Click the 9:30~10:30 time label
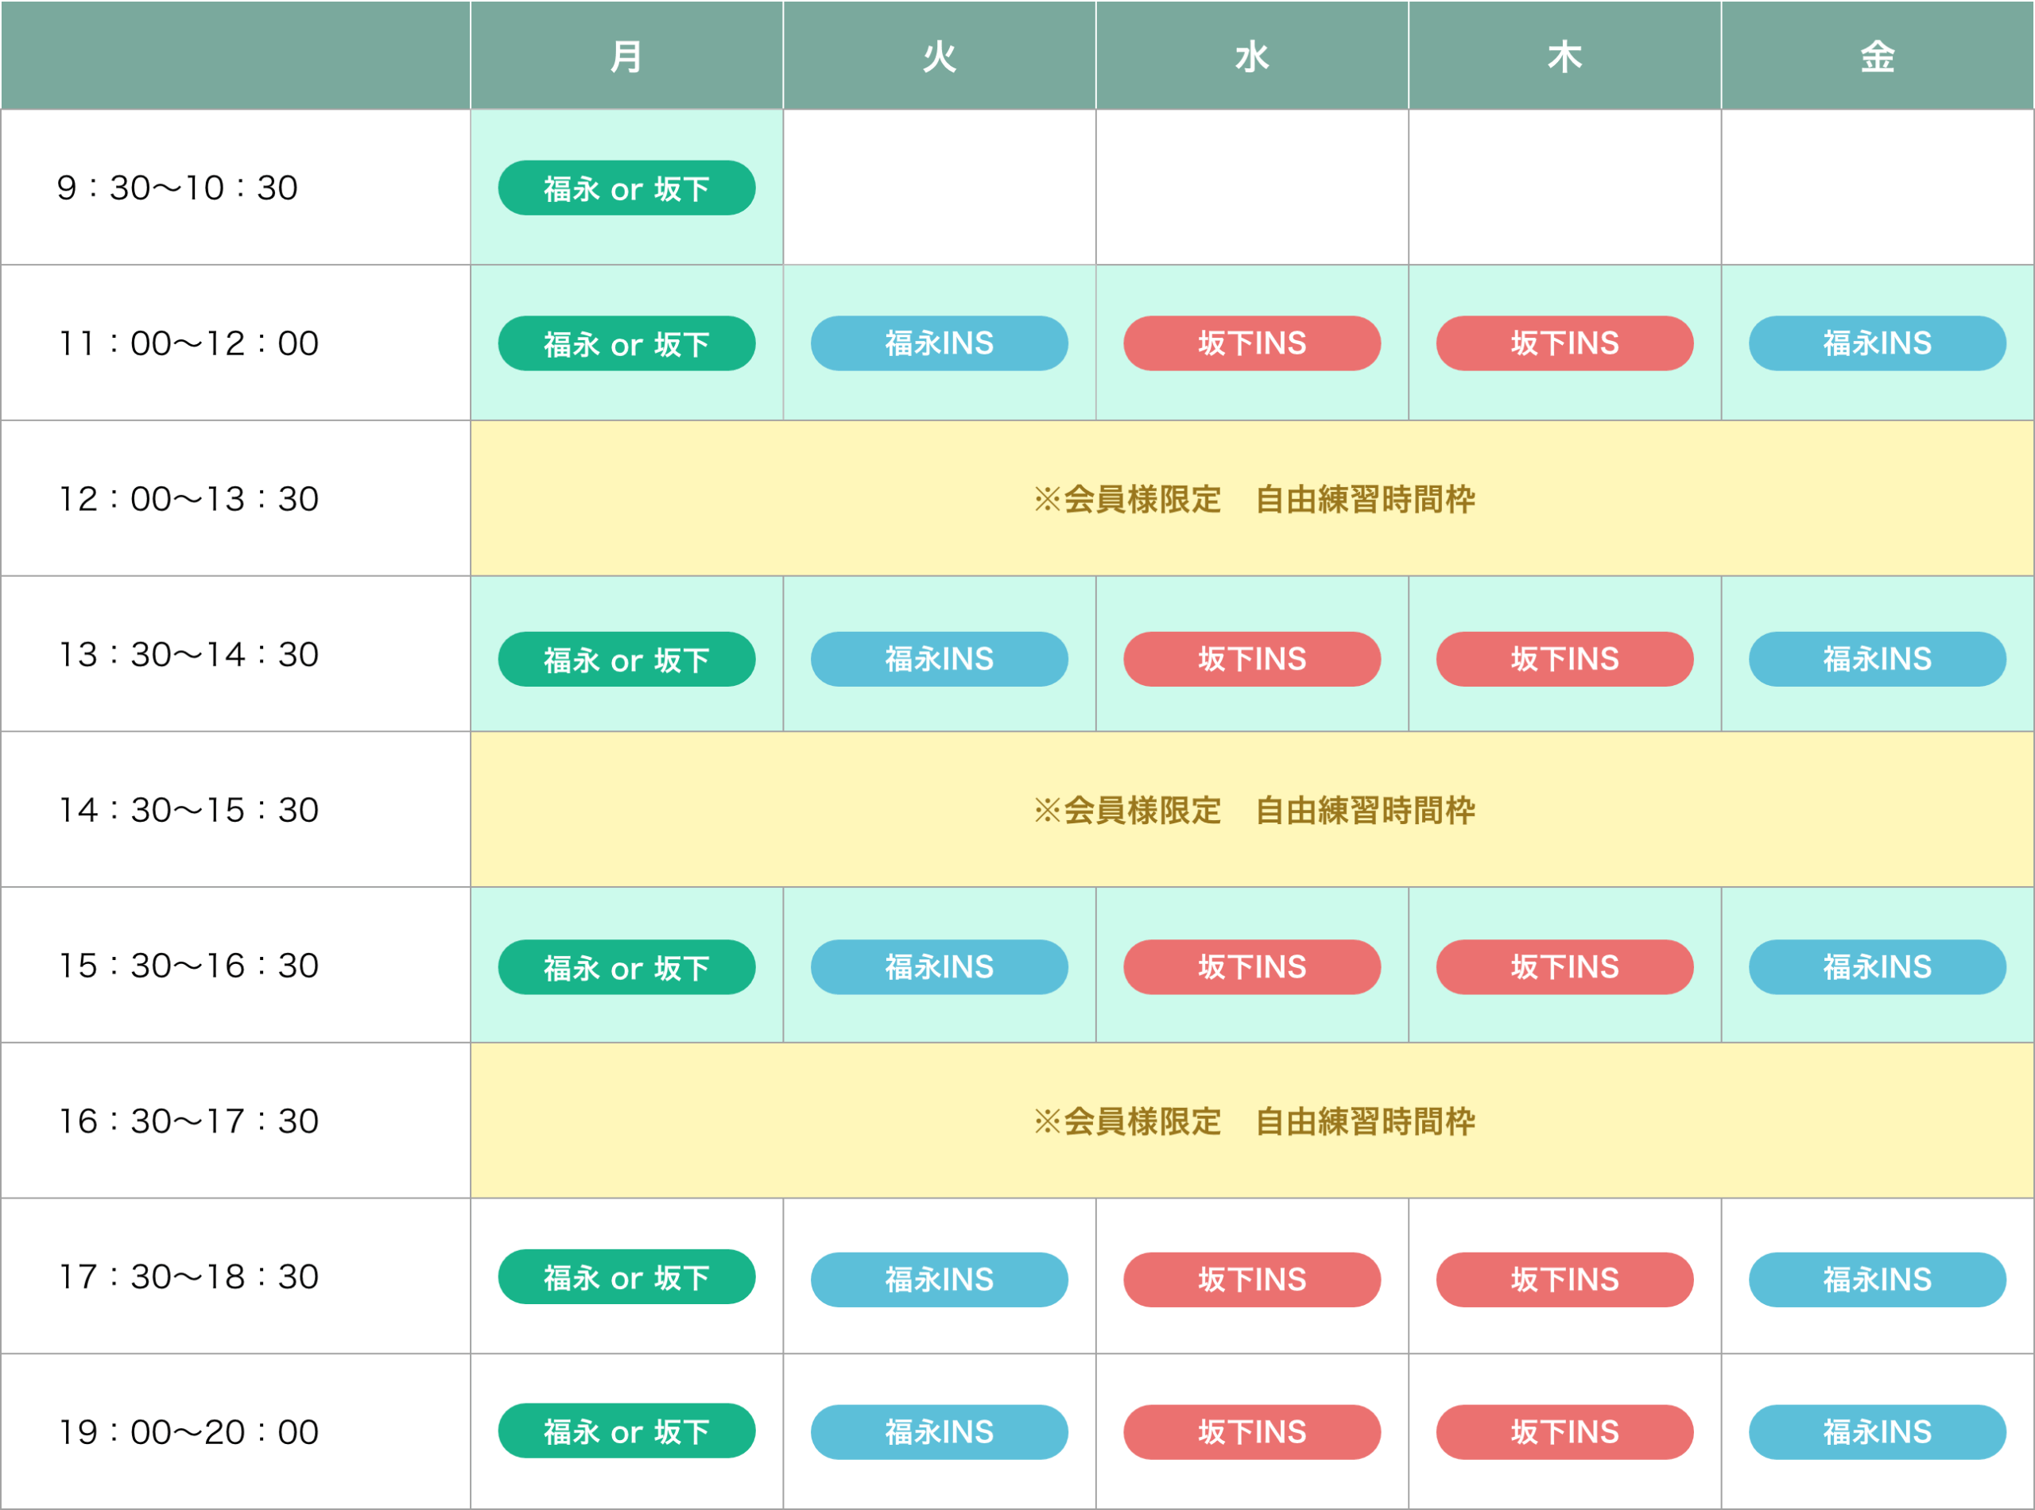This screenshot has width=2035, height=1510. pyautogui.click(x=177, y=188)
